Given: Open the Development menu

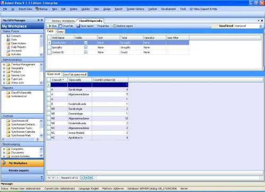Looking at the screenshot, I should (x=169, y=9).
